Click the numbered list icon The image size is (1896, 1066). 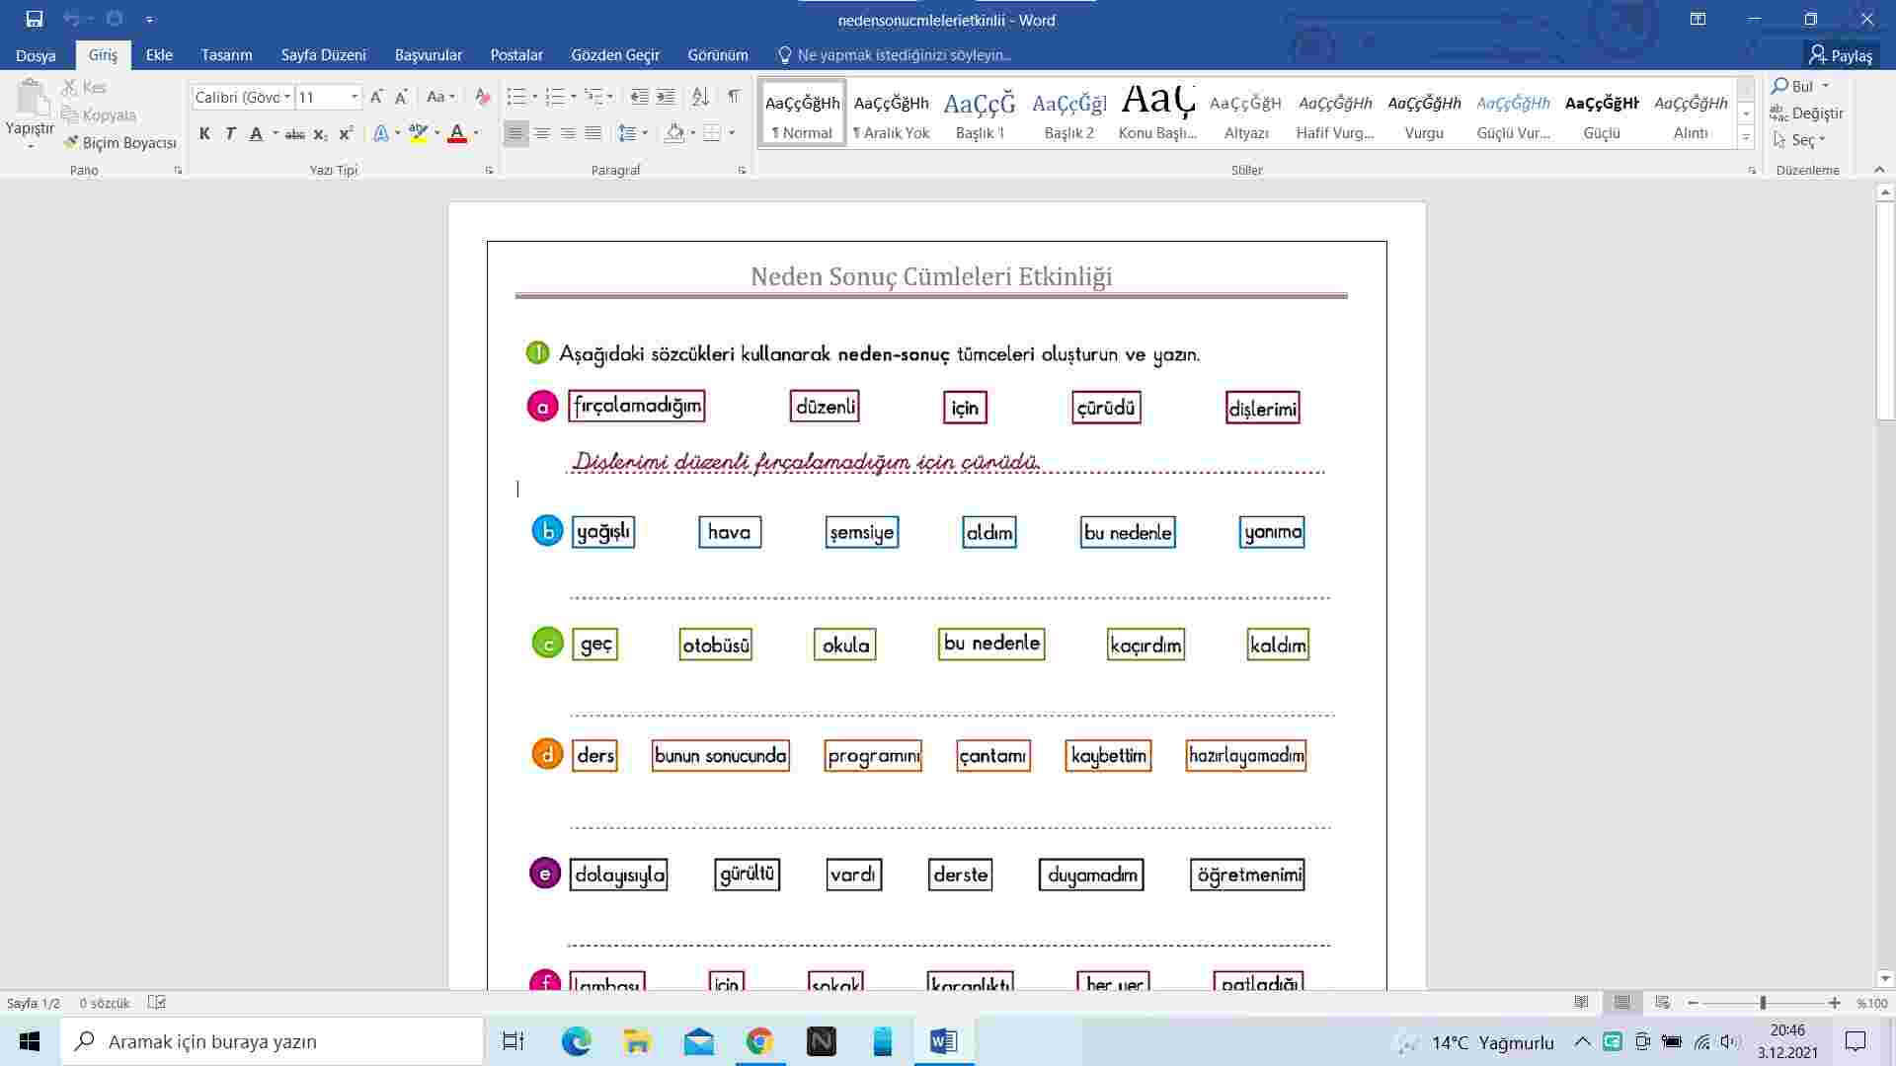(555, 97)
